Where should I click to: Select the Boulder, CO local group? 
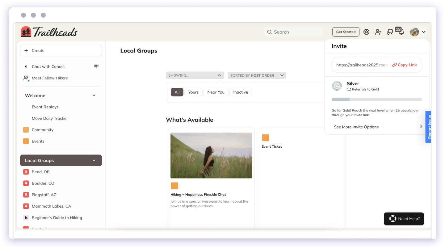pos(43,183)
